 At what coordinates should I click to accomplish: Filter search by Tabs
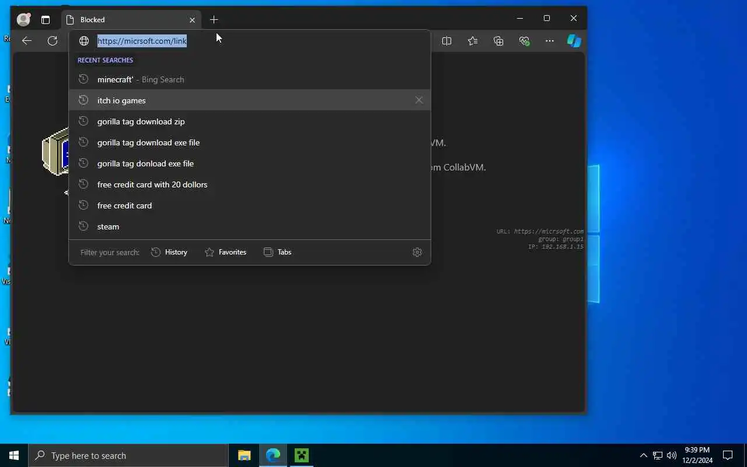coord(277,252)
